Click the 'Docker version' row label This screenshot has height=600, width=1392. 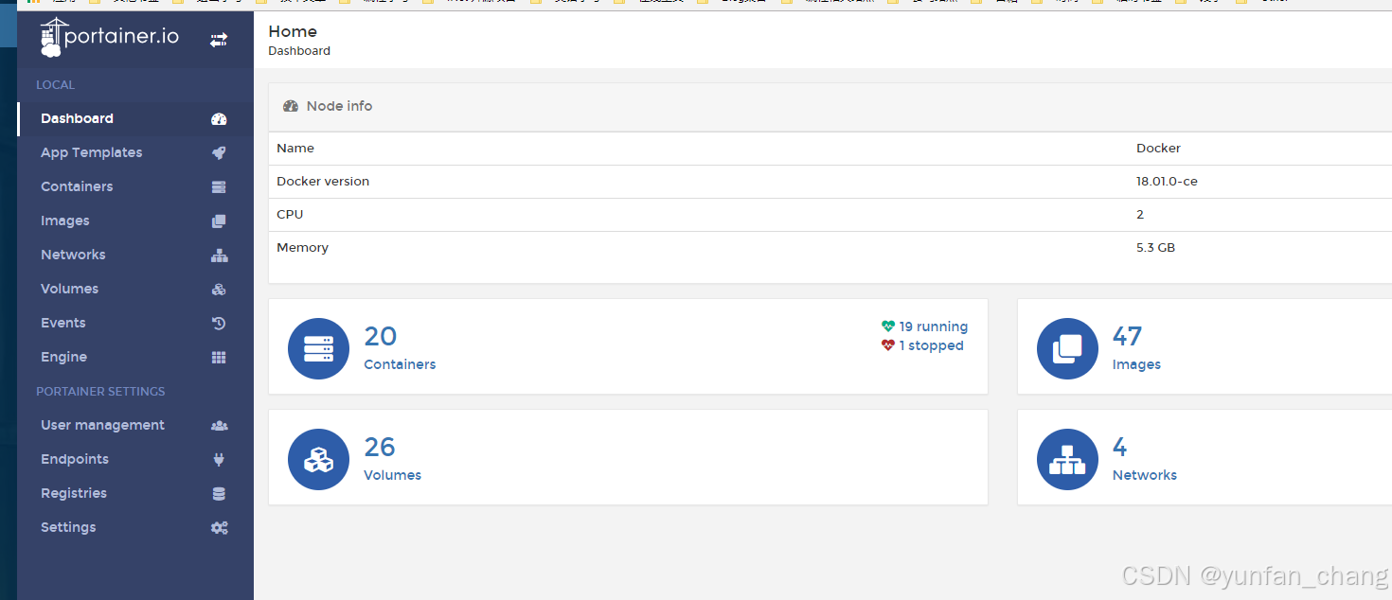(x=323, y=181)
